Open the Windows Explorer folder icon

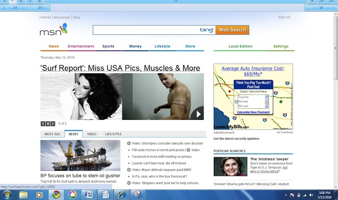[23, 195]
